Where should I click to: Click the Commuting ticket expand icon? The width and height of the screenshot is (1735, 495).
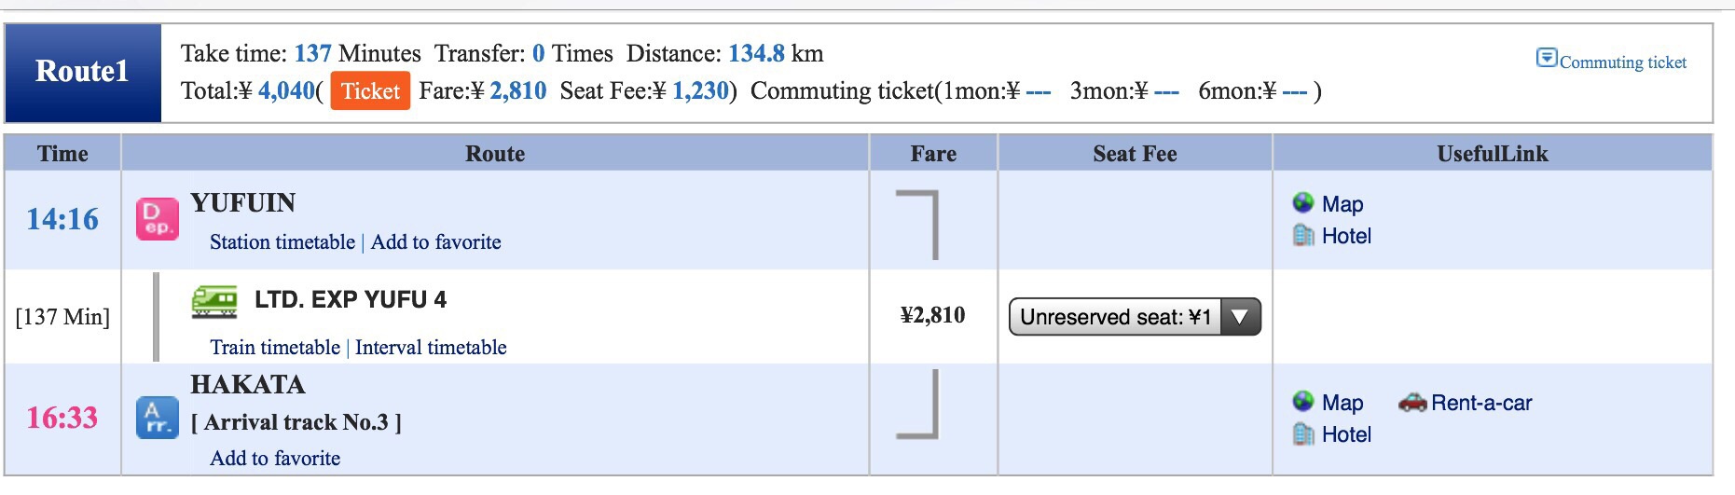click(1546, 58)
